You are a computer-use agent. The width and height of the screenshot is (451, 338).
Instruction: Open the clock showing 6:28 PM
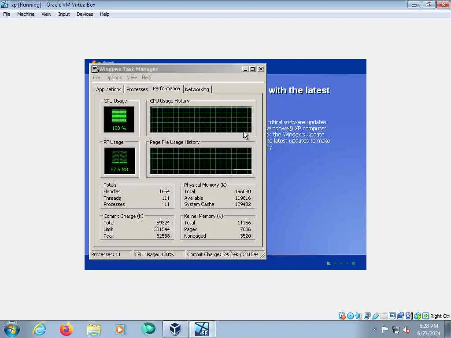pos(429,330)
